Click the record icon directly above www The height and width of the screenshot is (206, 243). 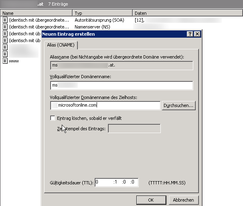[5, 54]
